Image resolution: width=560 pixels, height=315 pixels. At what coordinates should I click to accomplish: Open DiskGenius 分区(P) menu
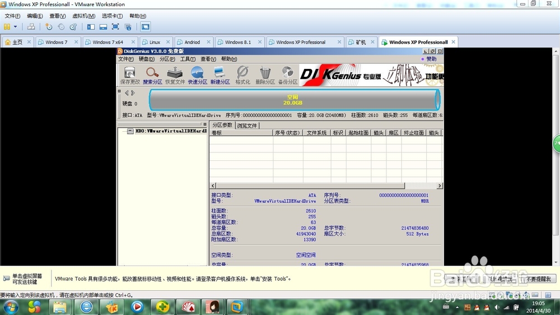coord(167,59)
